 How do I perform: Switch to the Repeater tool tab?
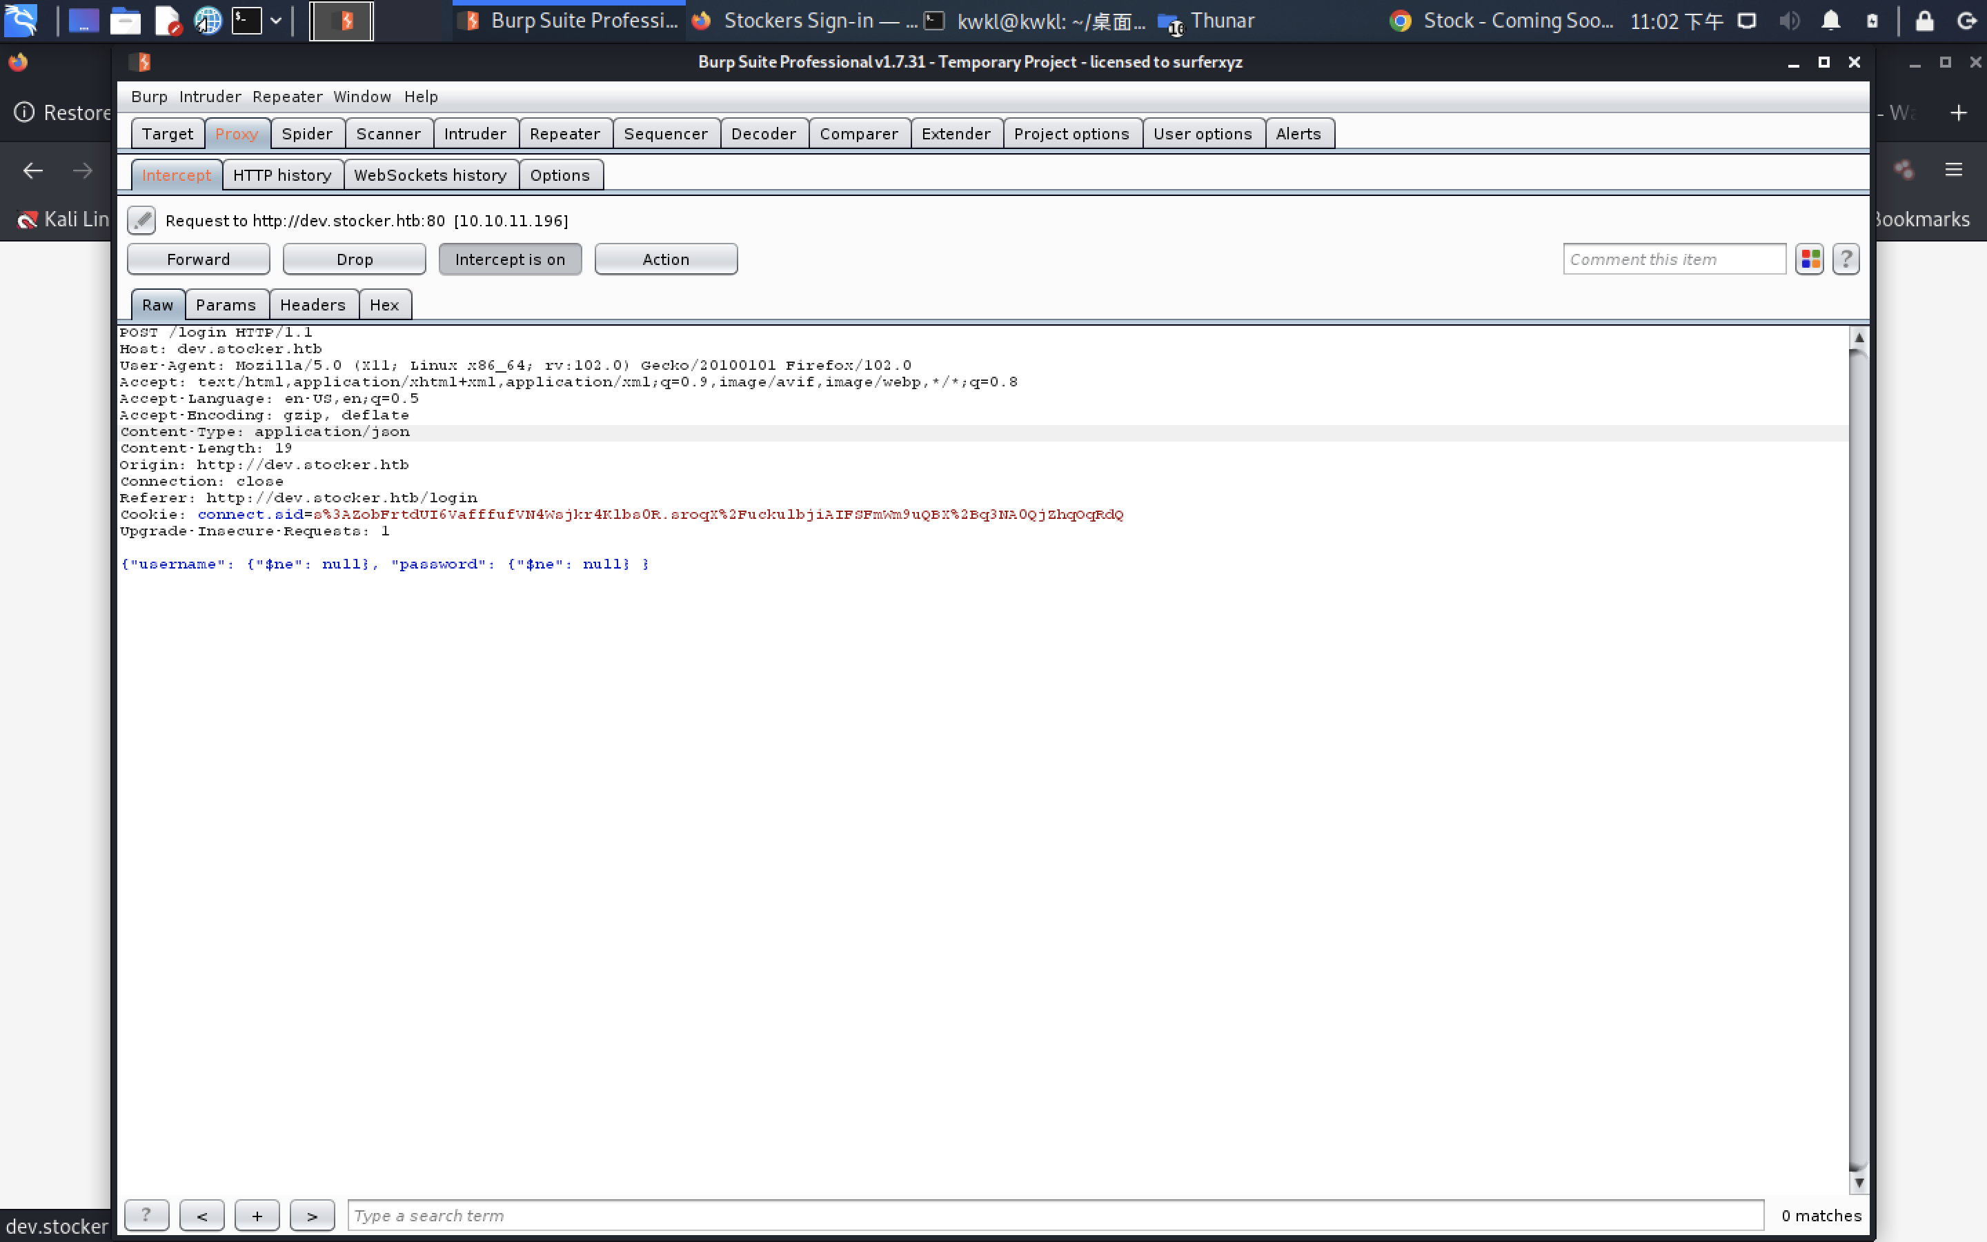(564, 134)
